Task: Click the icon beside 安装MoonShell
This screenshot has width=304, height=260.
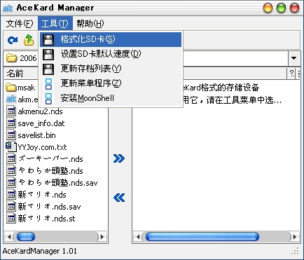Action: pyautogui.click(x=48, y=99)
